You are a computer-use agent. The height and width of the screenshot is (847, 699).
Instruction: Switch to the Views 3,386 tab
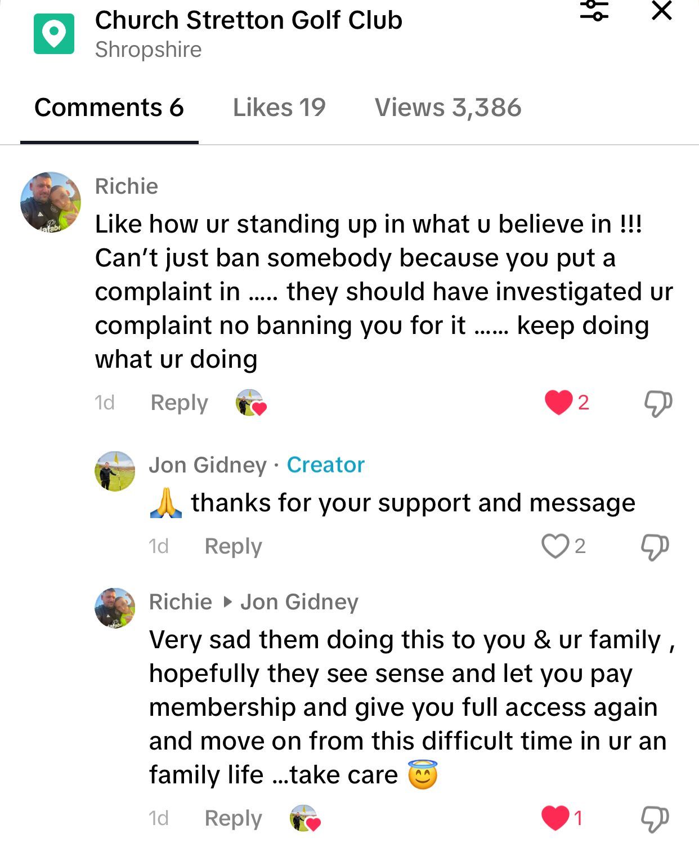pyautogui.click(x=448, y=108)
